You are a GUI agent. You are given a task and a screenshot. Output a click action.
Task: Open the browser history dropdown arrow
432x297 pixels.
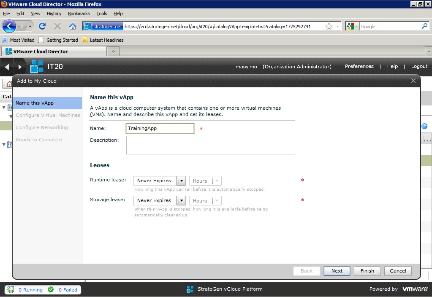pos(30,27)
